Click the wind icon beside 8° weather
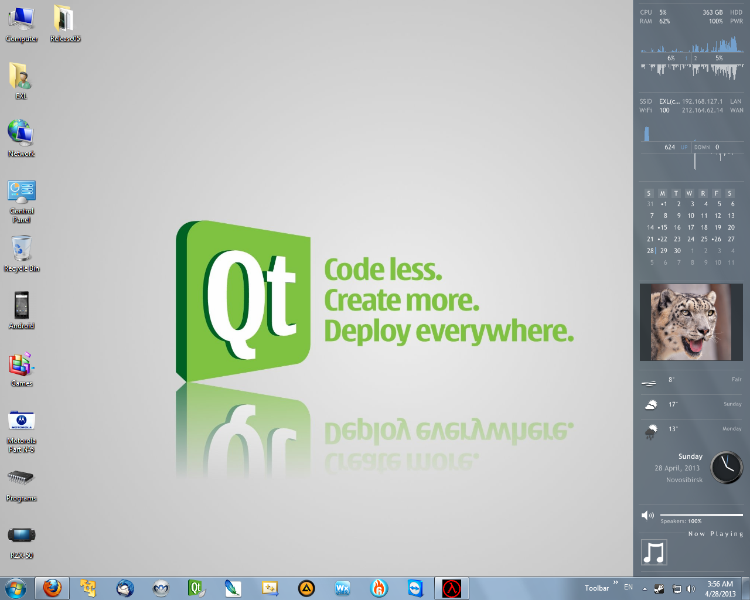Screen dimensions: 750x600 [x=649, y=383]
